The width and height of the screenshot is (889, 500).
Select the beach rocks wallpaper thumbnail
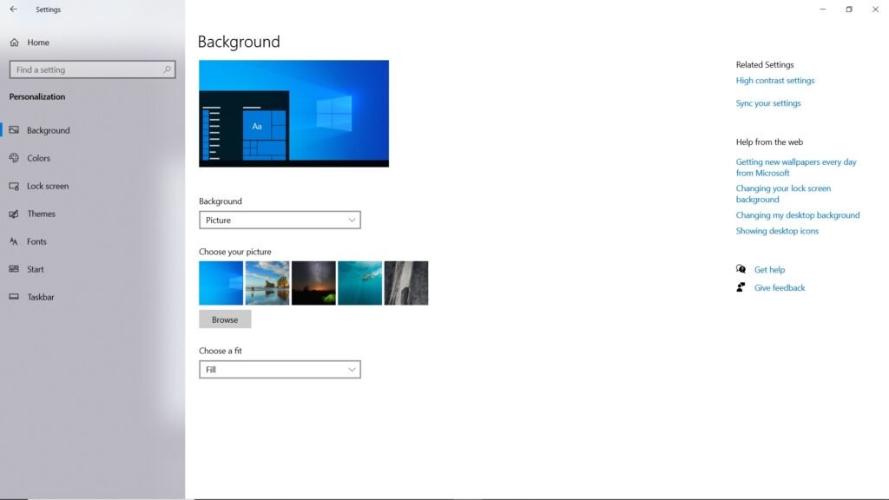(x=267, y=283)
